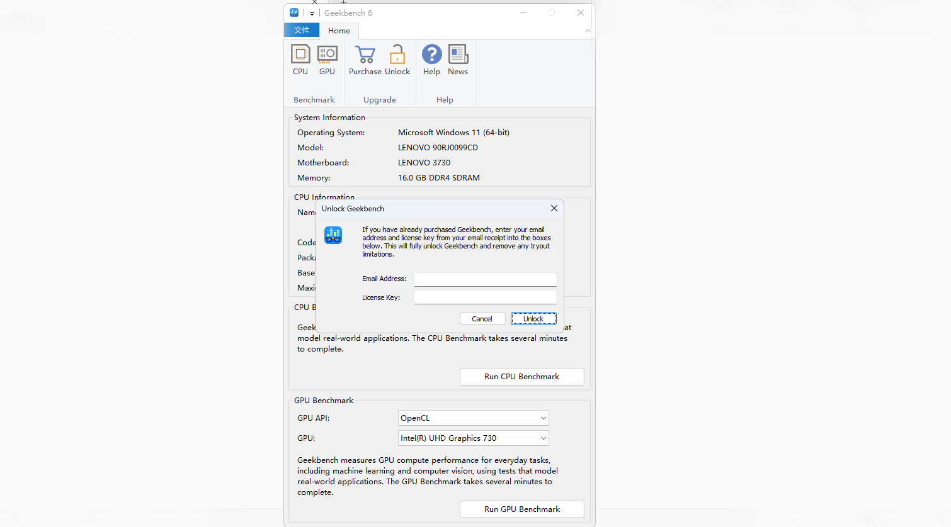The height and width of the screenshot is (527, 951).
Task: Click the Unlock button in the Unlock Geekbench dialog
Action: (x=533, y=319)
